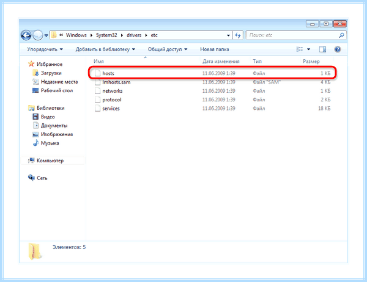This screenshot has width=367, height=282.
Task: Select System32 in the address breadcrumb
Action: (x=106, y=35)
